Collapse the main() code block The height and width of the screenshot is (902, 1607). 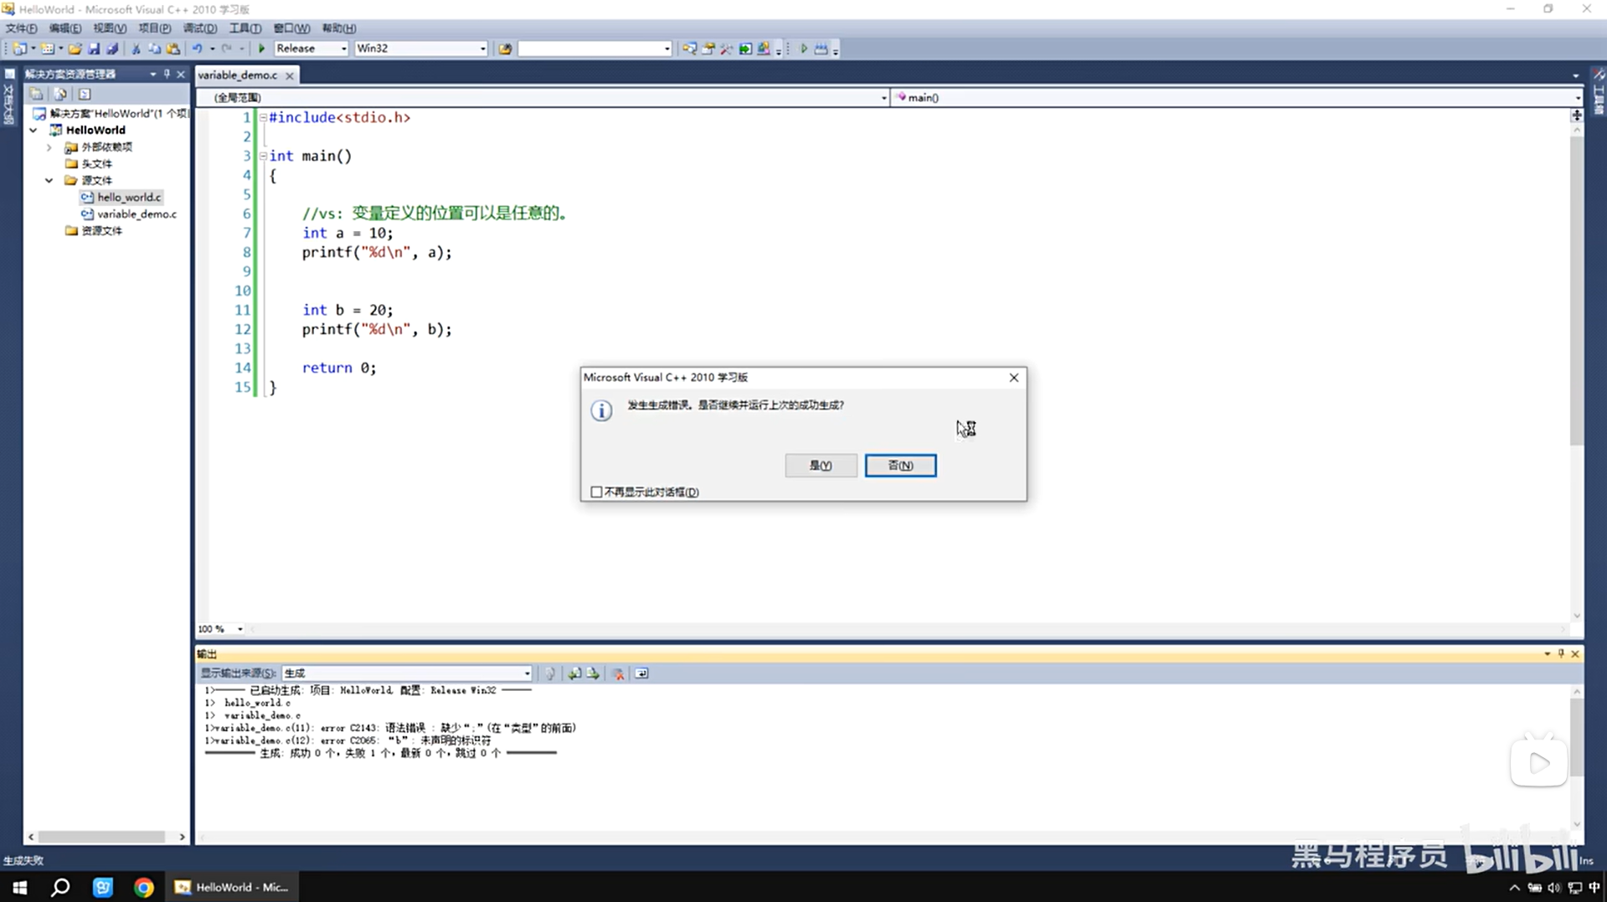click(x=263, y=156)
